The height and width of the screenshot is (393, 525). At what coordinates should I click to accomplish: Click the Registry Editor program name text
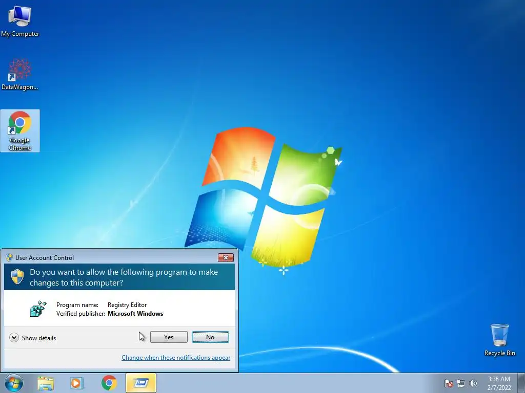[127, 305]
